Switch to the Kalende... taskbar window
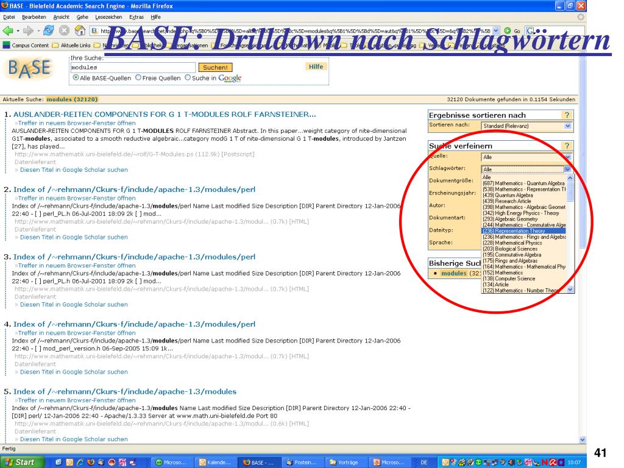Image resolution: width=624 pixels, height=468 pixels. coord(215,462)
